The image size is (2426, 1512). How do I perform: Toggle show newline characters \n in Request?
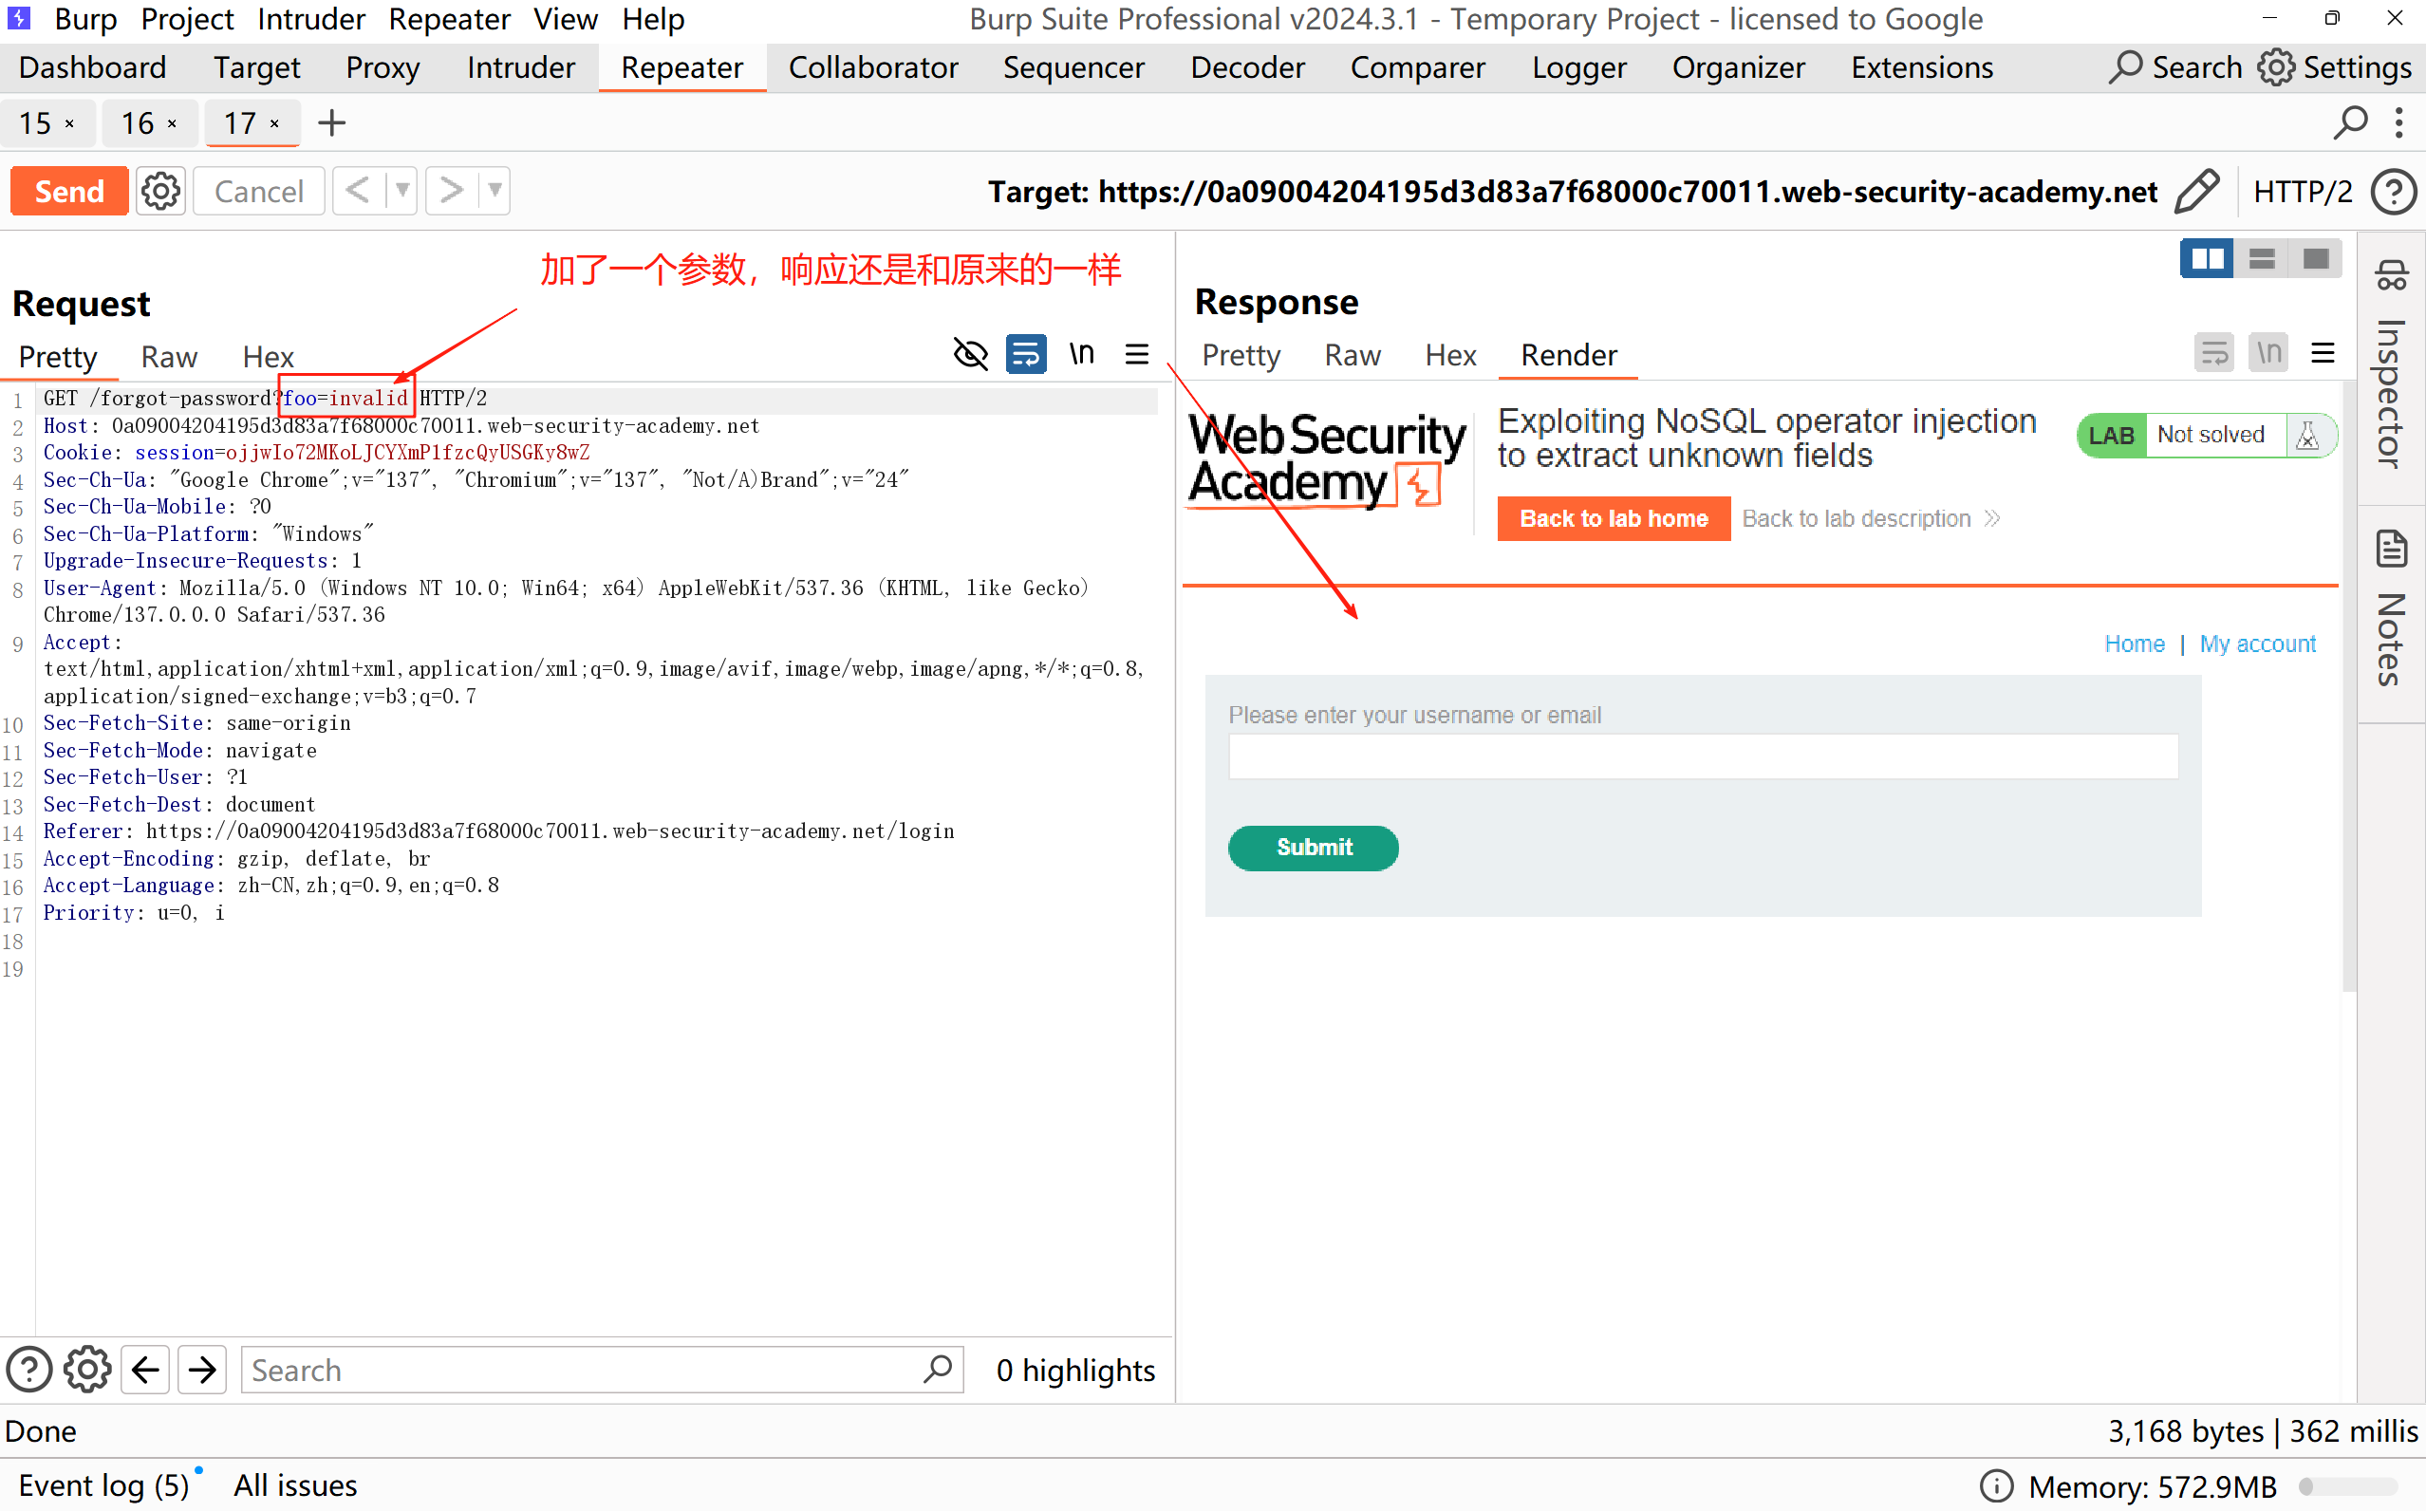point(1081,354)
